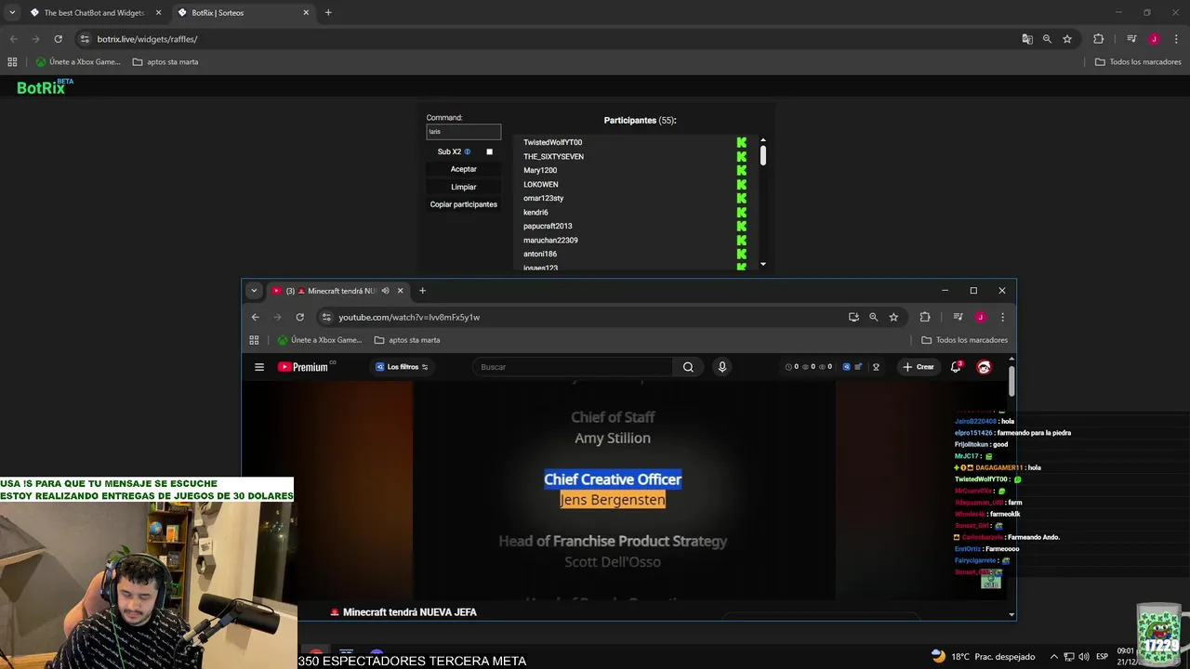Tick the Sub X2 checkbox

(x=490, y=151)
